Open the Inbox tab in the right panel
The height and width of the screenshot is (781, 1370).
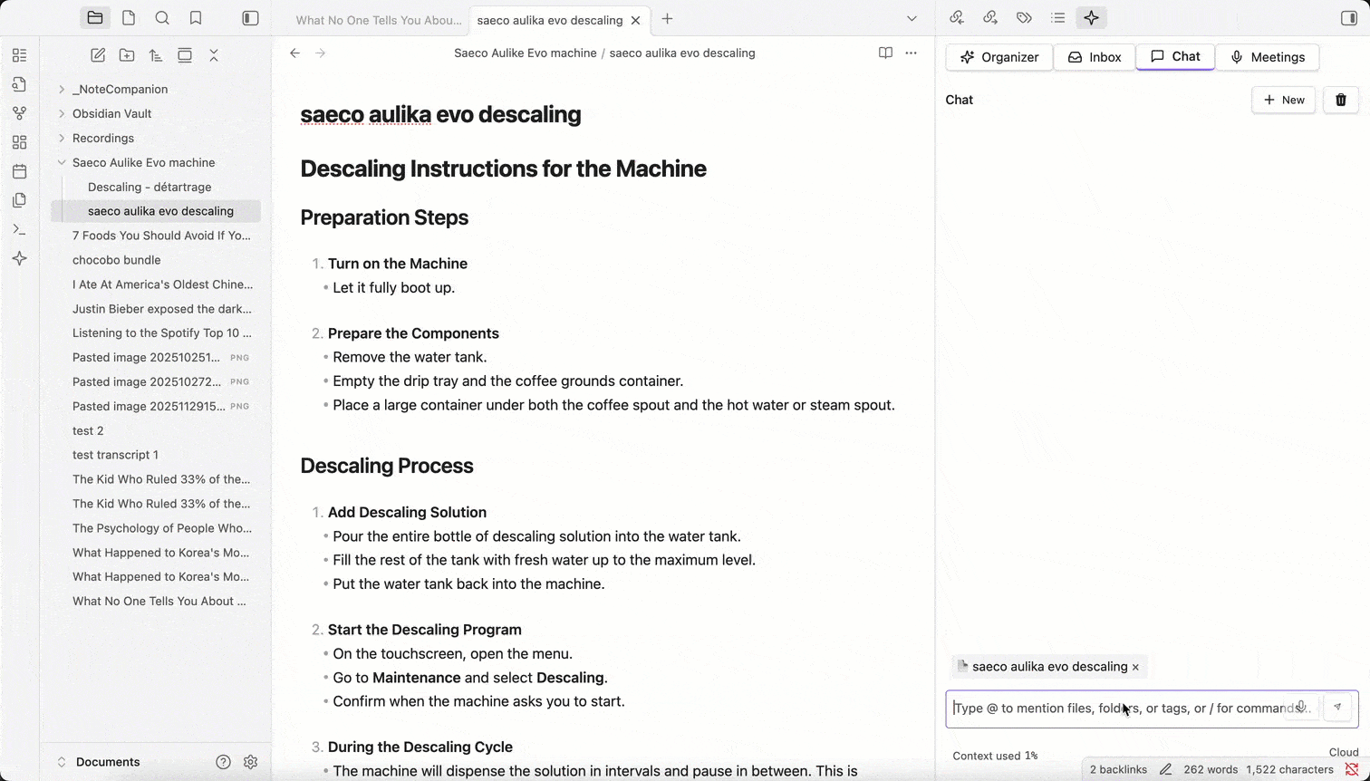pos(1095,56)
